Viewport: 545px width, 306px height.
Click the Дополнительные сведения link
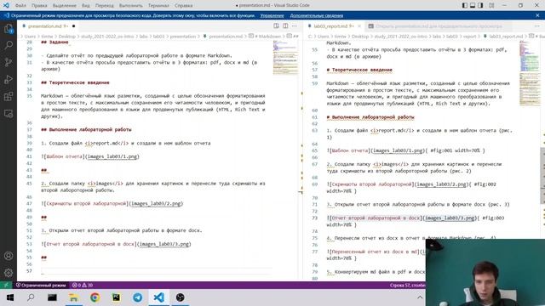[316, 15]
